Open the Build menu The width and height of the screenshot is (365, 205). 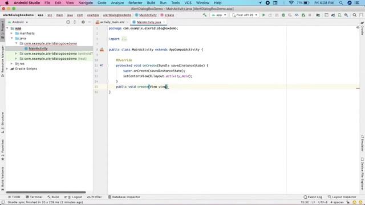tap(151, 3)
